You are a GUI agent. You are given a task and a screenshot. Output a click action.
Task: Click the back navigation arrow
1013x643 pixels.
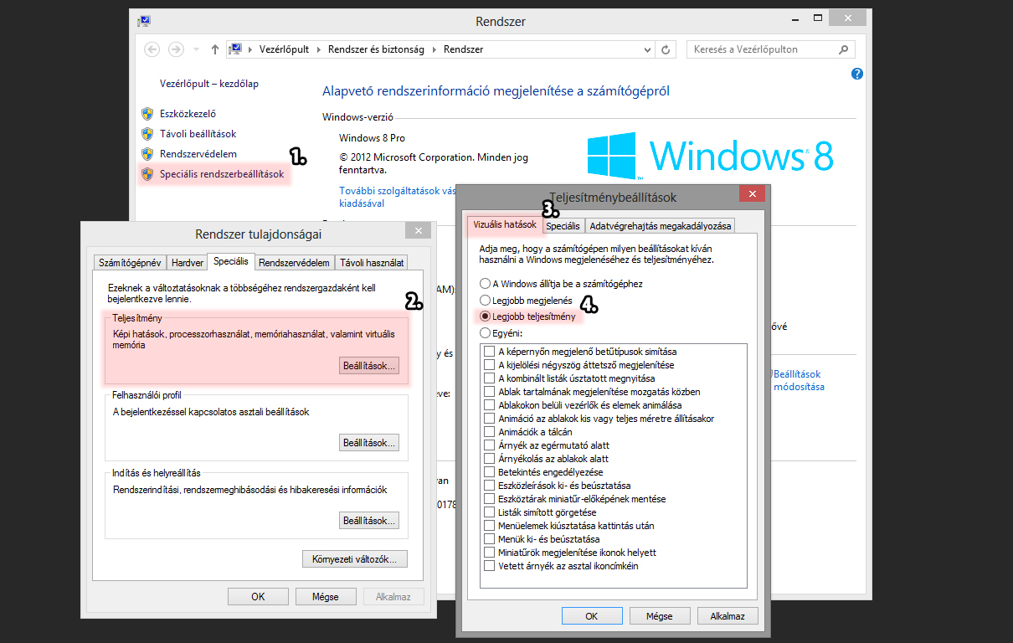point(152,49)
